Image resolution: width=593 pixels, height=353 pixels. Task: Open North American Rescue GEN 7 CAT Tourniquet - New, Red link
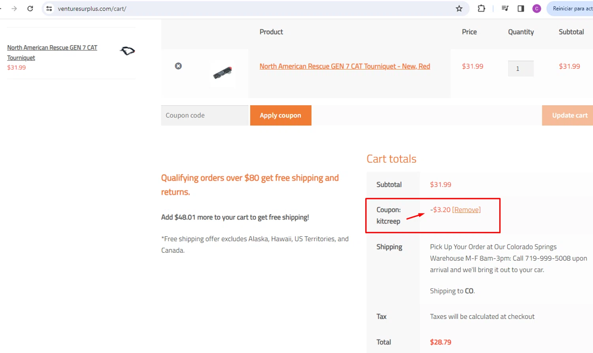(x=345, y=66)
